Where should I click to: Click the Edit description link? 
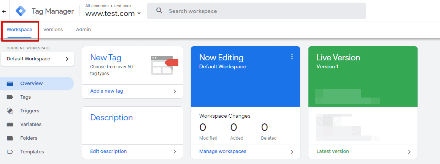click(108, 151)
